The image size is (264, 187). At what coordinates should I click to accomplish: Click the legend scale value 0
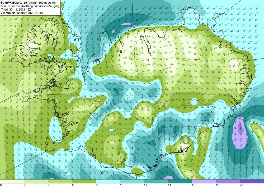tap(1, 185)
